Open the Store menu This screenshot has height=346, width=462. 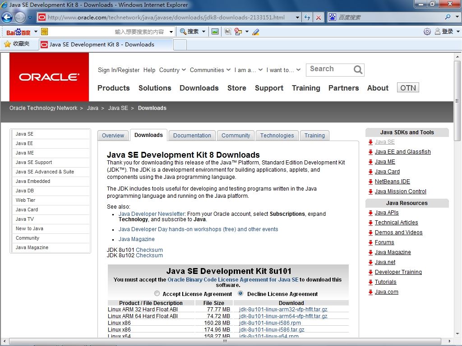point(236,88)
